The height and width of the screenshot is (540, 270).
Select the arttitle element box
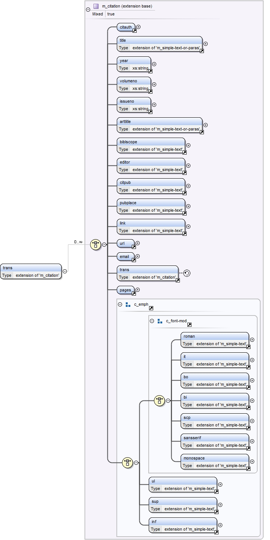point(160,125)
